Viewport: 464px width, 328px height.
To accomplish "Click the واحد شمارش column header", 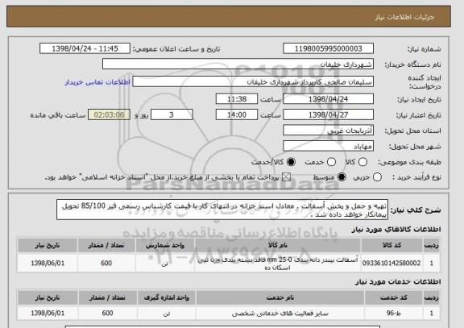I will pyautogui.click(x=165, y=245).
